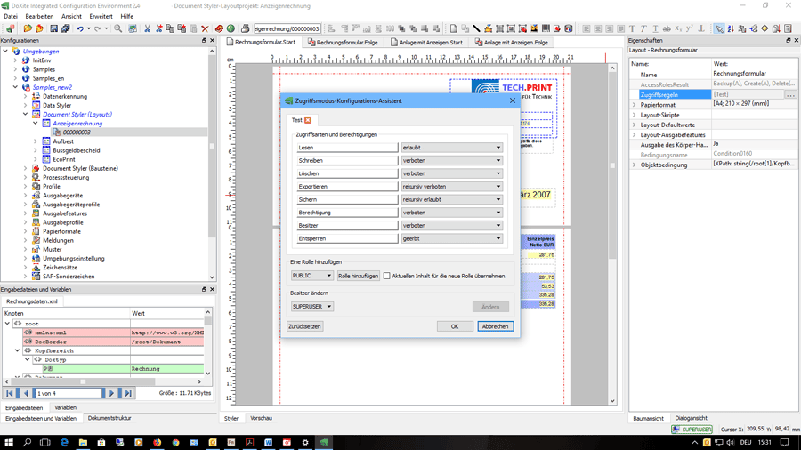Expand the Papierformat property row
The image size is (801, 450).
click(x=634, y=105)
